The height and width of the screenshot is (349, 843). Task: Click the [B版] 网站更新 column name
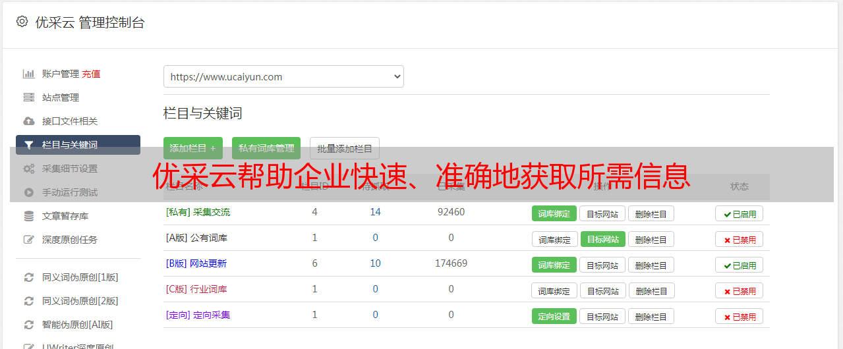point(196,263)
